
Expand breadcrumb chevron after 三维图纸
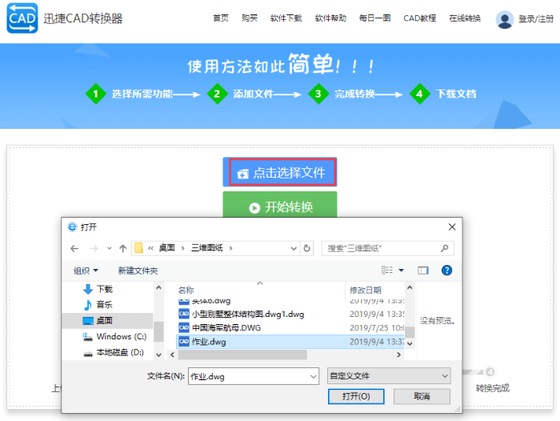tap(230, 248)
